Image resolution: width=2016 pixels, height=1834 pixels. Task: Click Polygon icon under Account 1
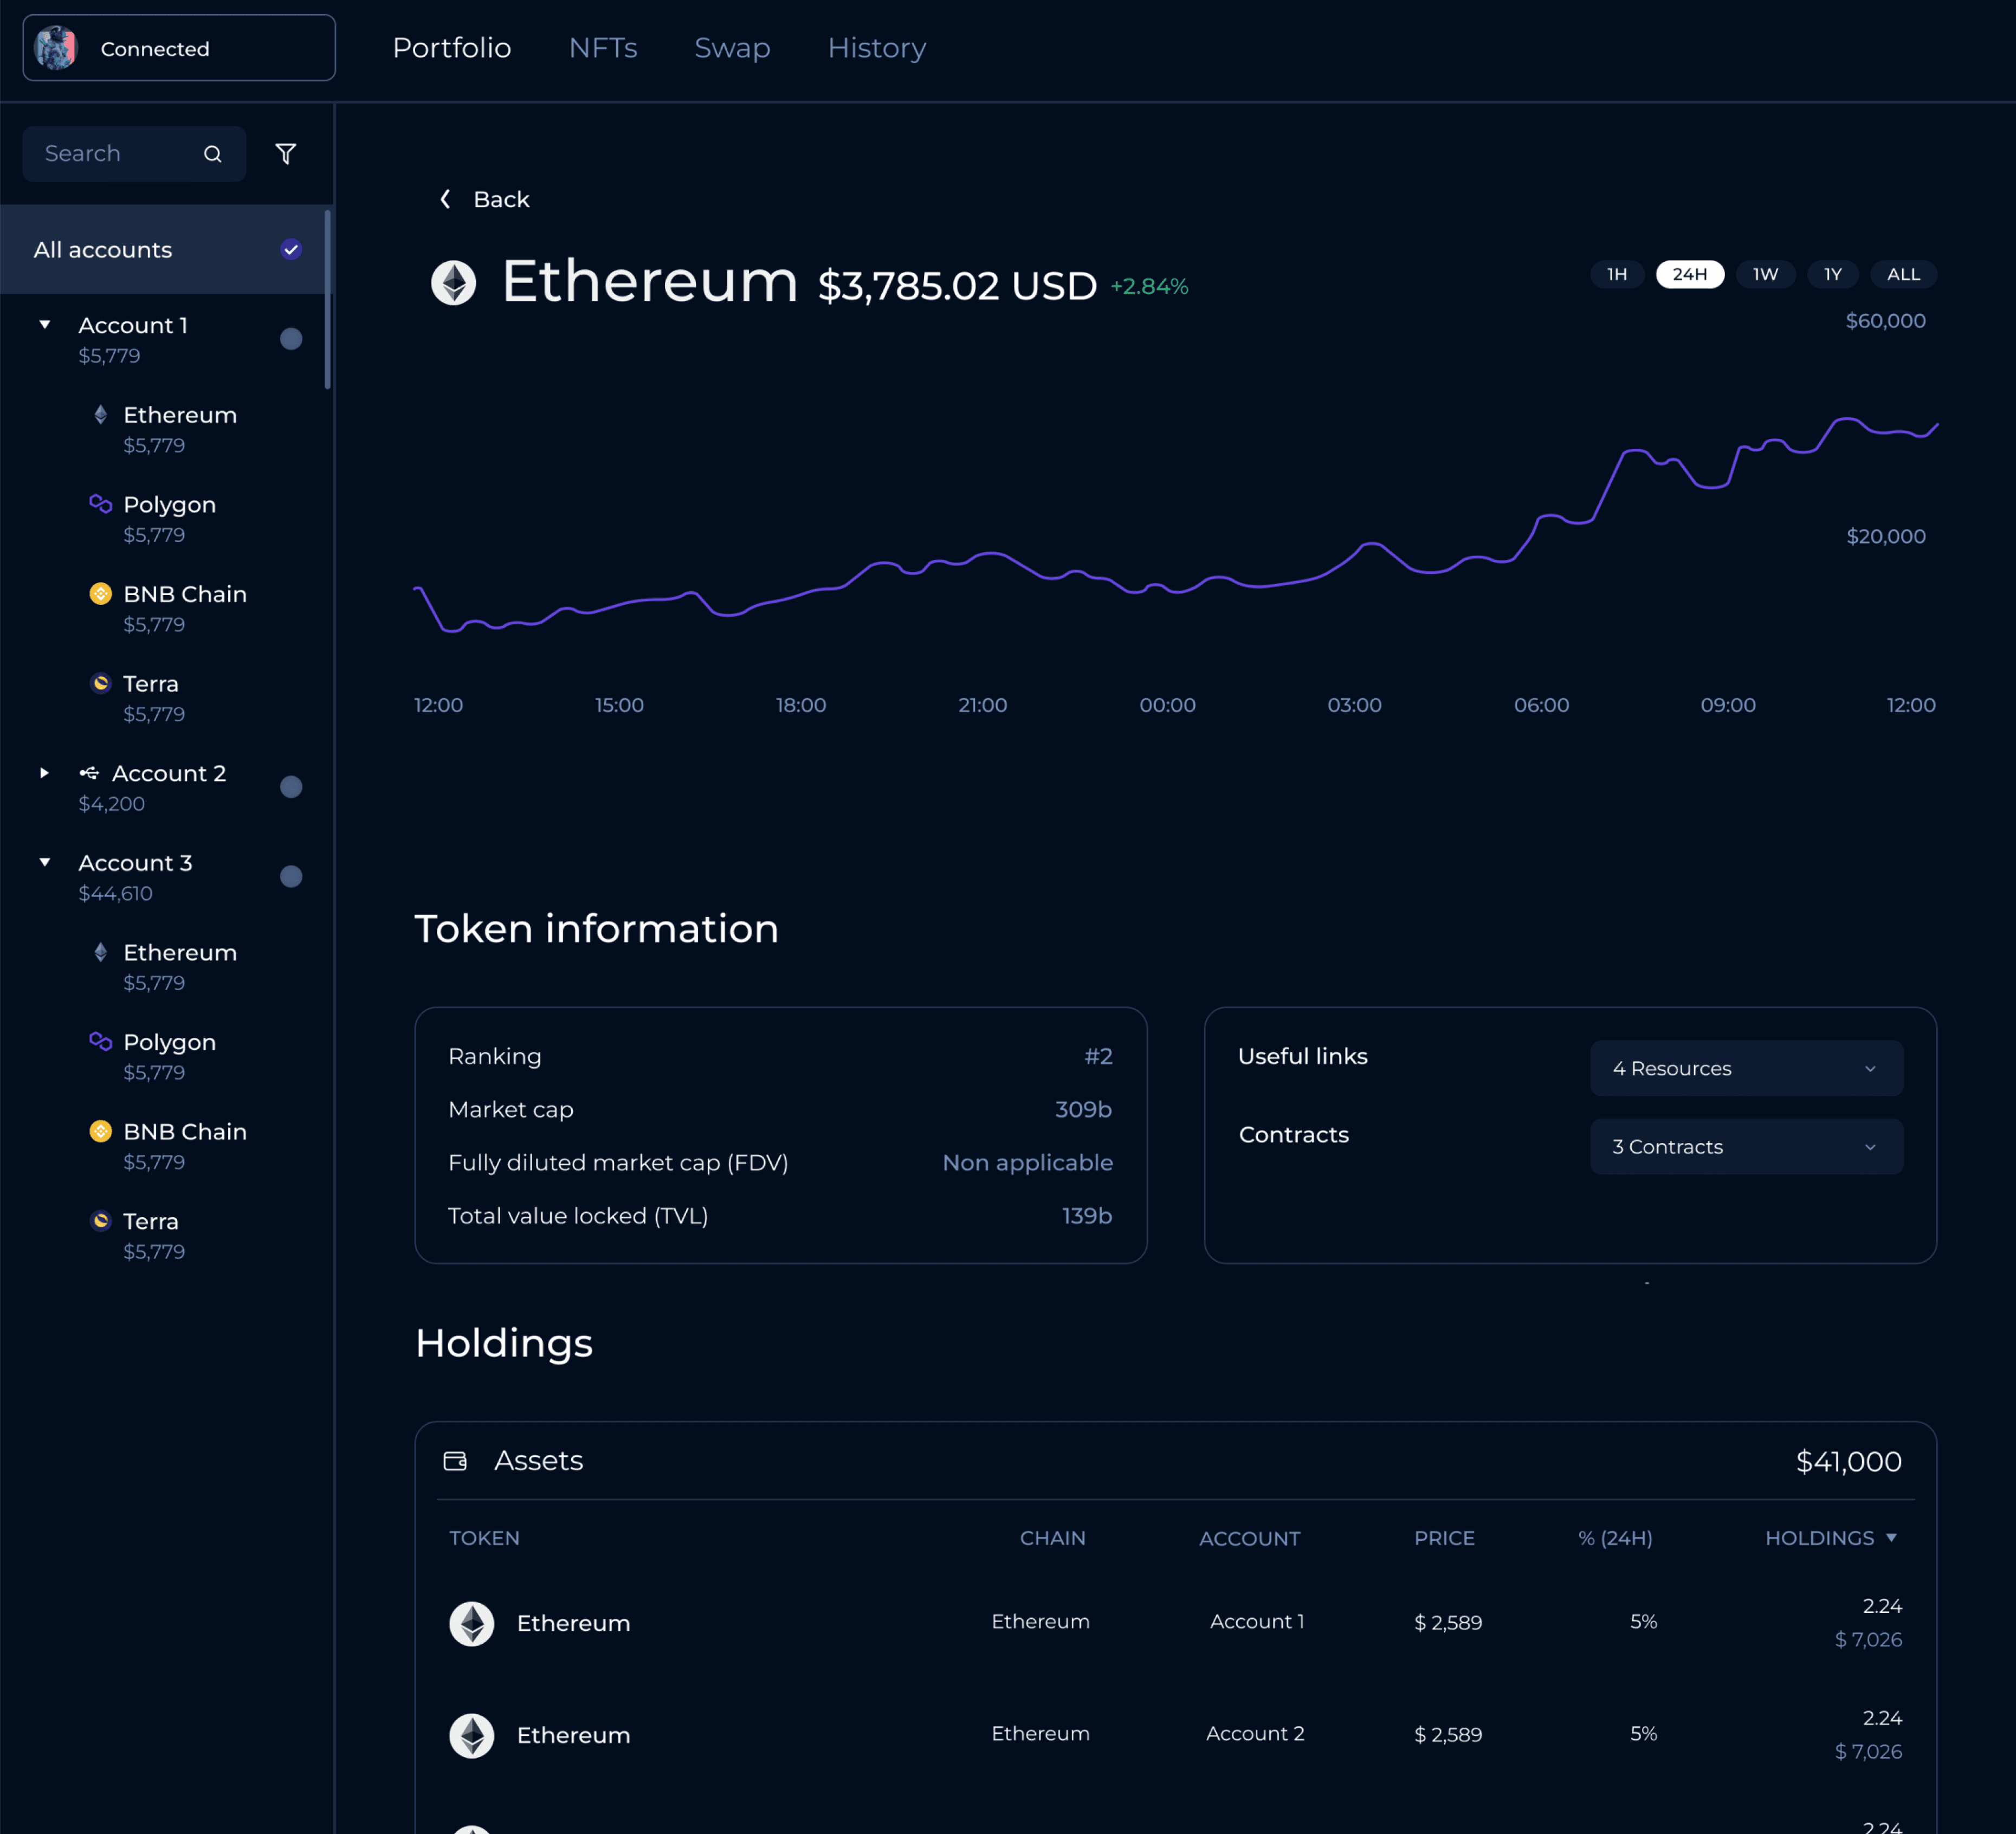pyautogui.click(x=100, y=504)
